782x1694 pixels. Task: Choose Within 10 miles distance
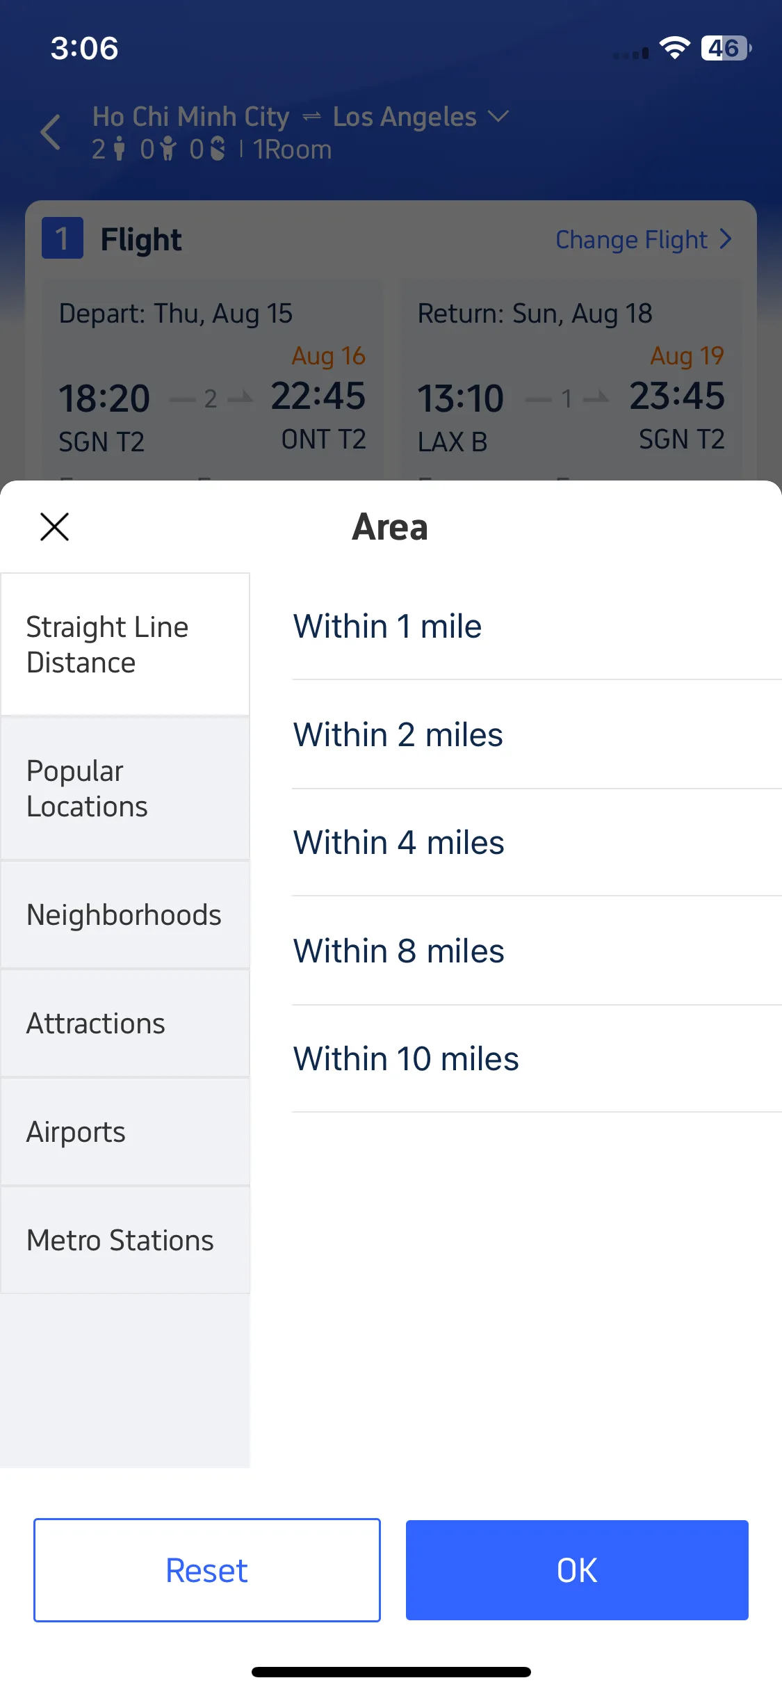click(537, 1058)
